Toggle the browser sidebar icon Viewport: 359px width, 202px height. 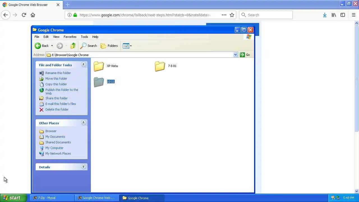coord(343,15)
